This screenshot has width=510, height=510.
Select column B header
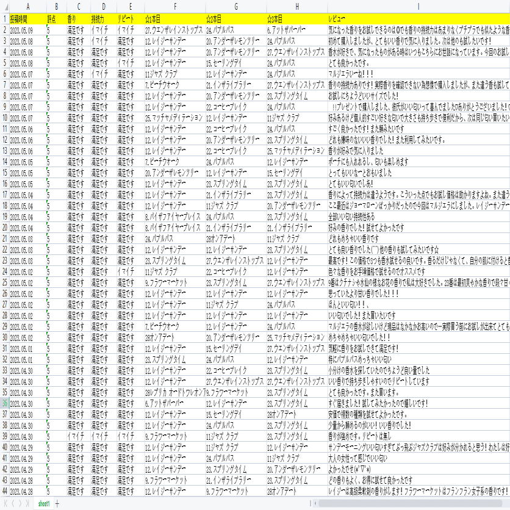[x=57, y=7]
